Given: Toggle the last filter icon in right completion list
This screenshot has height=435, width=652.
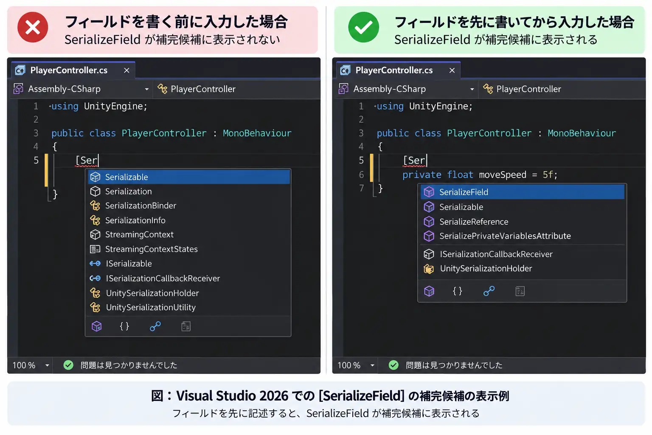Looking at the screenshot, I should point(520,291).
